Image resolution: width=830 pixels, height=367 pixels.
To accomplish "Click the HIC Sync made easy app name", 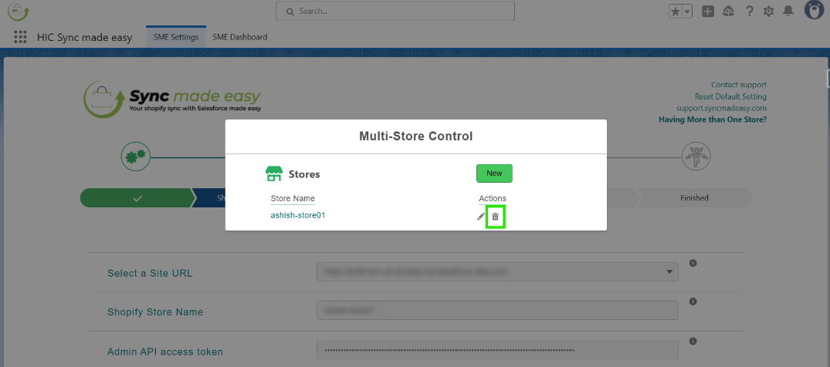I will (x=85, y=38).
